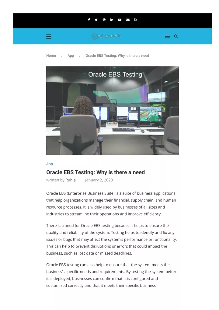The image size is (219, 310).
Task: Open the RSS feed icon
Action: point(136,20)
